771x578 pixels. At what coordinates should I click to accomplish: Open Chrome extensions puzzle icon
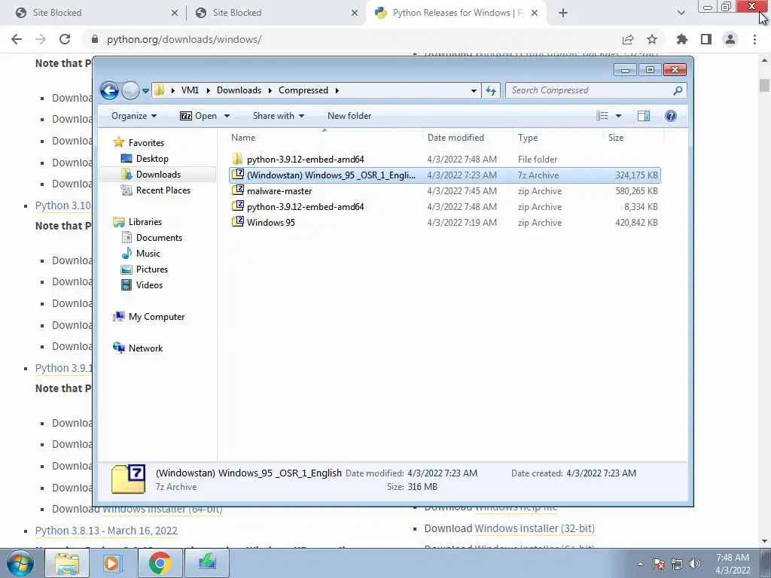point(681,39)
